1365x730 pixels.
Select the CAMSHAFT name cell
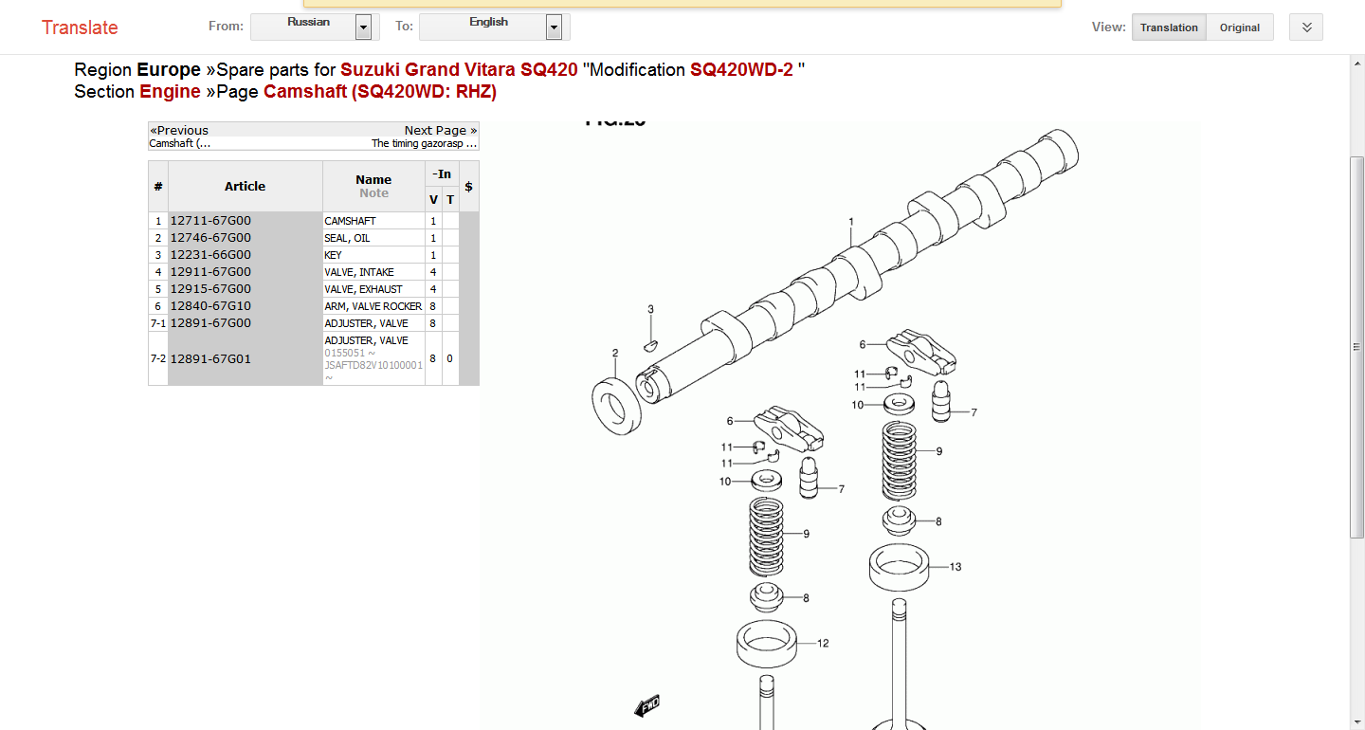point(373,221)
